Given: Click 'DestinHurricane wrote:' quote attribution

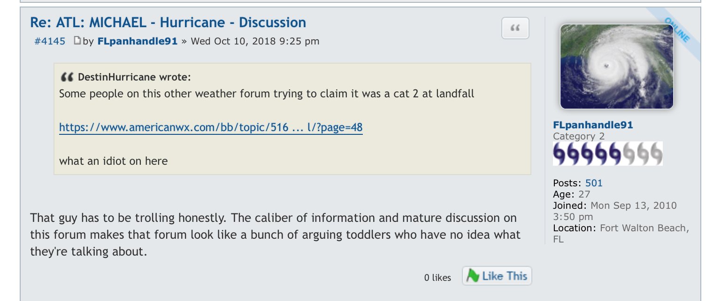Looking at the screenshot, I should point(134,77).
